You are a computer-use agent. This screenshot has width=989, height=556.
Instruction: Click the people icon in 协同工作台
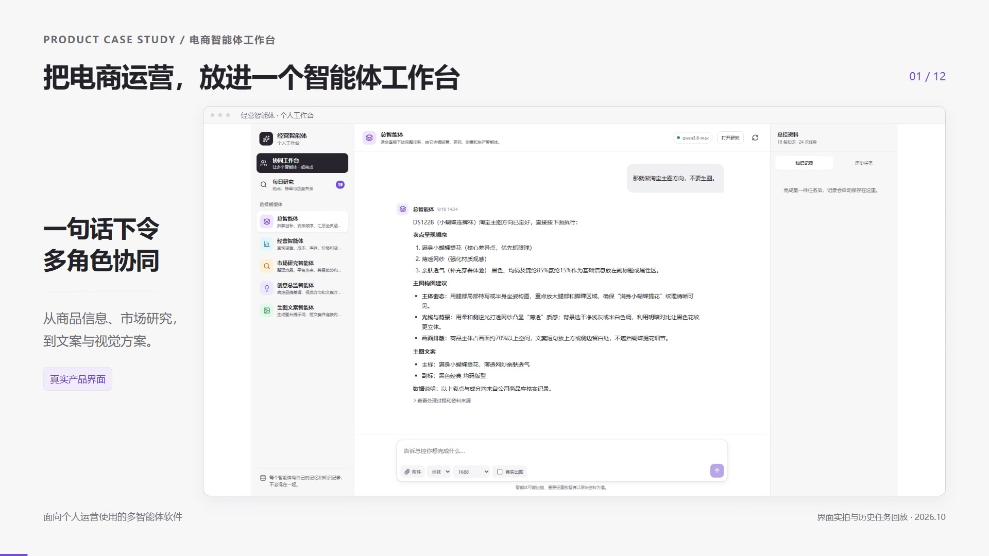(x=264, y=163)
